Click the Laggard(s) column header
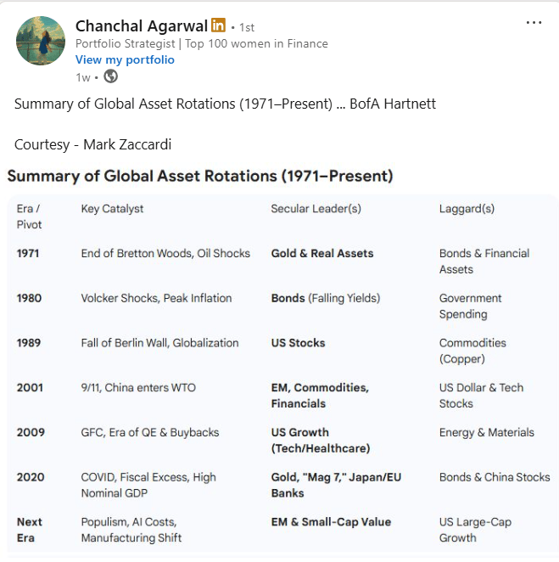Viewport: 559px width, 562px height. click(467, 209)
